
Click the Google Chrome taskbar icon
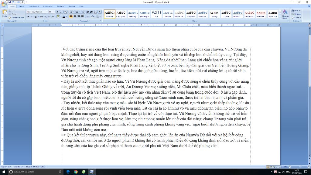coord(76,172)
